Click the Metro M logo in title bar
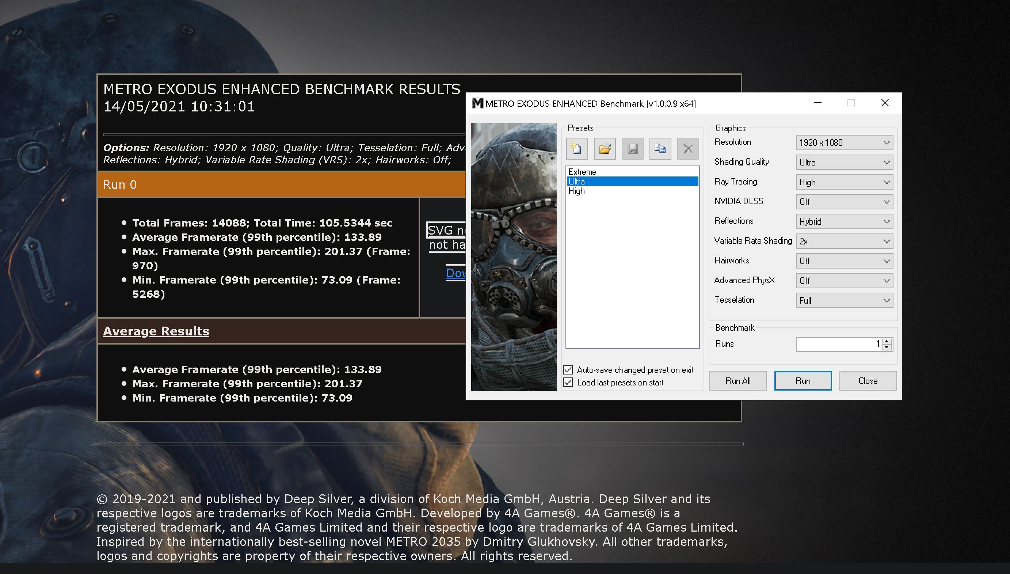 pyautogui.click(x=477, y=103)
